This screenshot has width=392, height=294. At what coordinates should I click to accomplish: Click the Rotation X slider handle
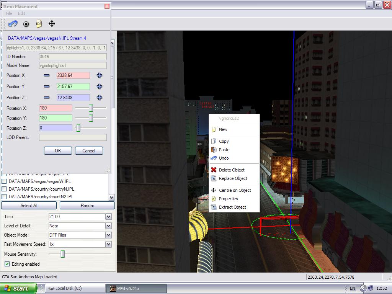[91, 108]
